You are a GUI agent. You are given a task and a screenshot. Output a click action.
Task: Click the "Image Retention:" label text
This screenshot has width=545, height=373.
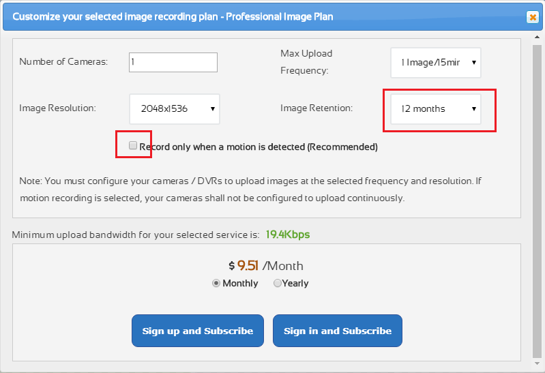[x=316, y=108]
